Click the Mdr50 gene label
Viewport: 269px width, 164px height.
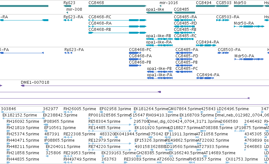point(240,3)
